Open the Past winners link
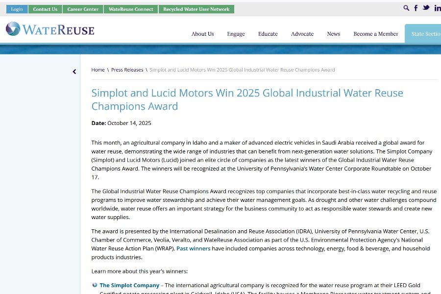The width and height of the screenshot is (441, 294). pyautogui.click(x=193, y=248)
